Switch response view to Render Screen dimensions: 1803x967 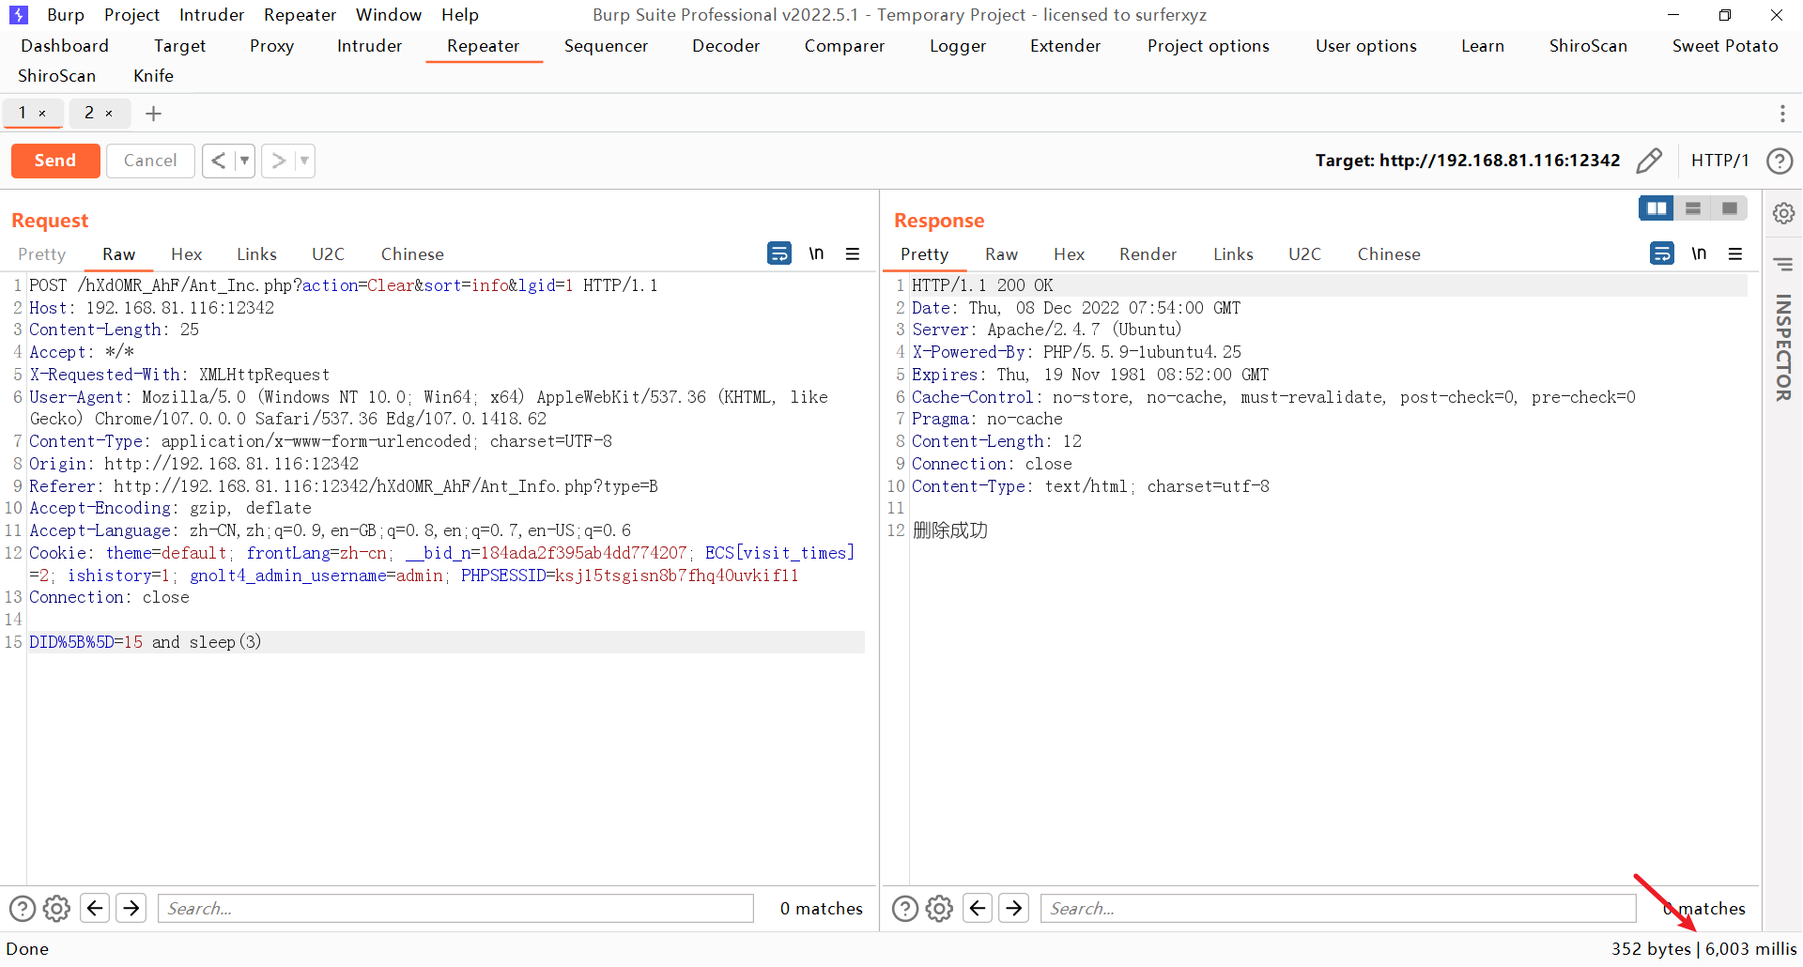pos(1148,254)
